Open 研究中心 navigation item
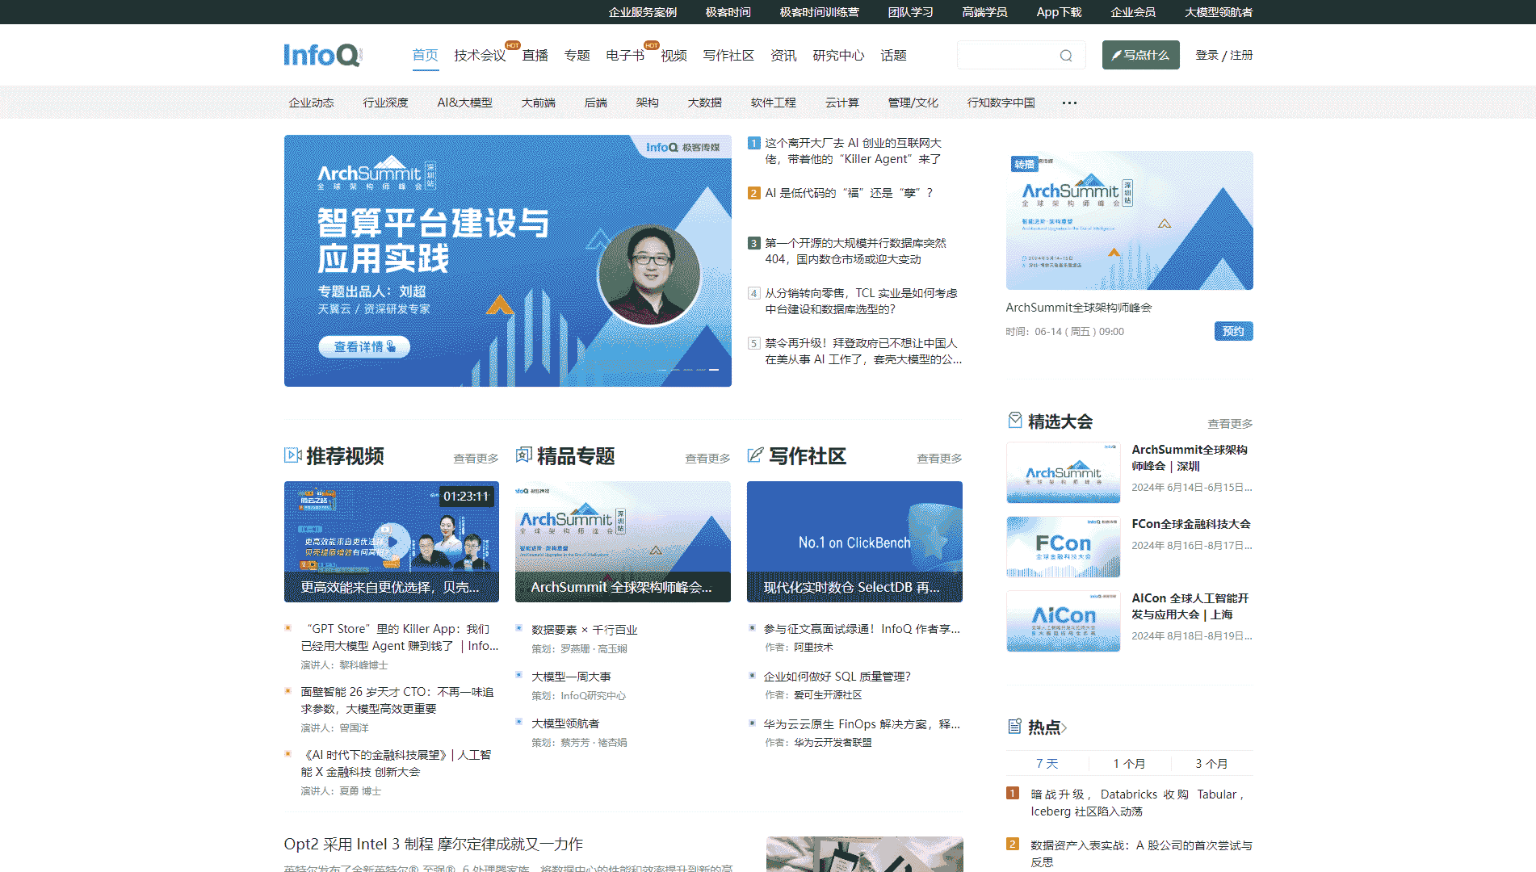The image size is (1536, 872). (x=838, y=55)
